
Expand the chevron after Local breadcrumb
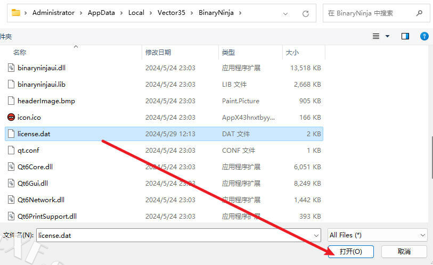pos(151,13)
